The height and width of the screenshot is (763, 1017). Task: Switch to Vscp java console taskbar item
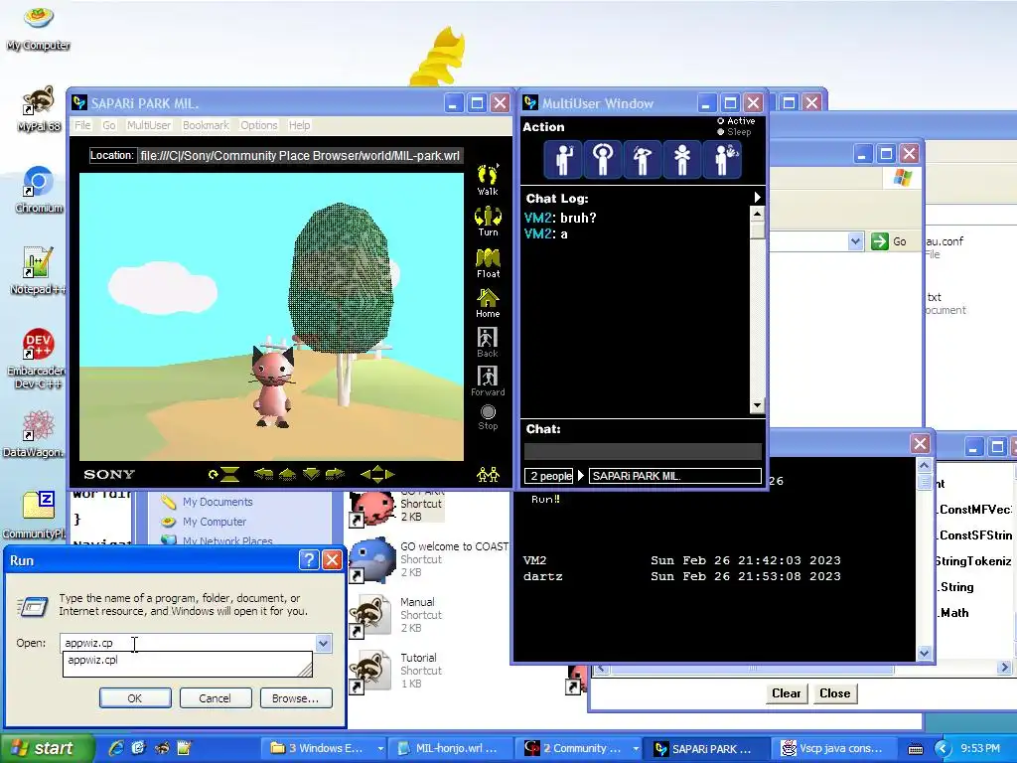(x=834, y=749)
